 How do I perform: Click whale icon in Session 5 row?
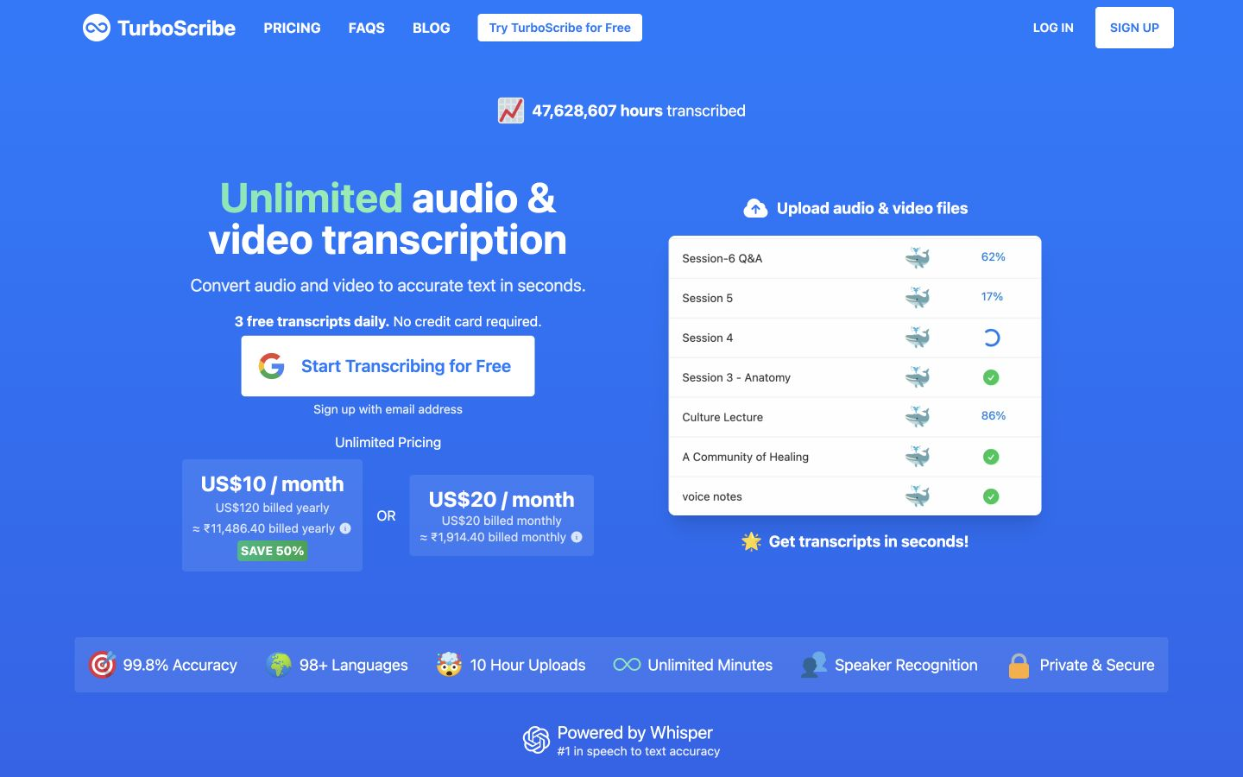click(x=917, y=297)
